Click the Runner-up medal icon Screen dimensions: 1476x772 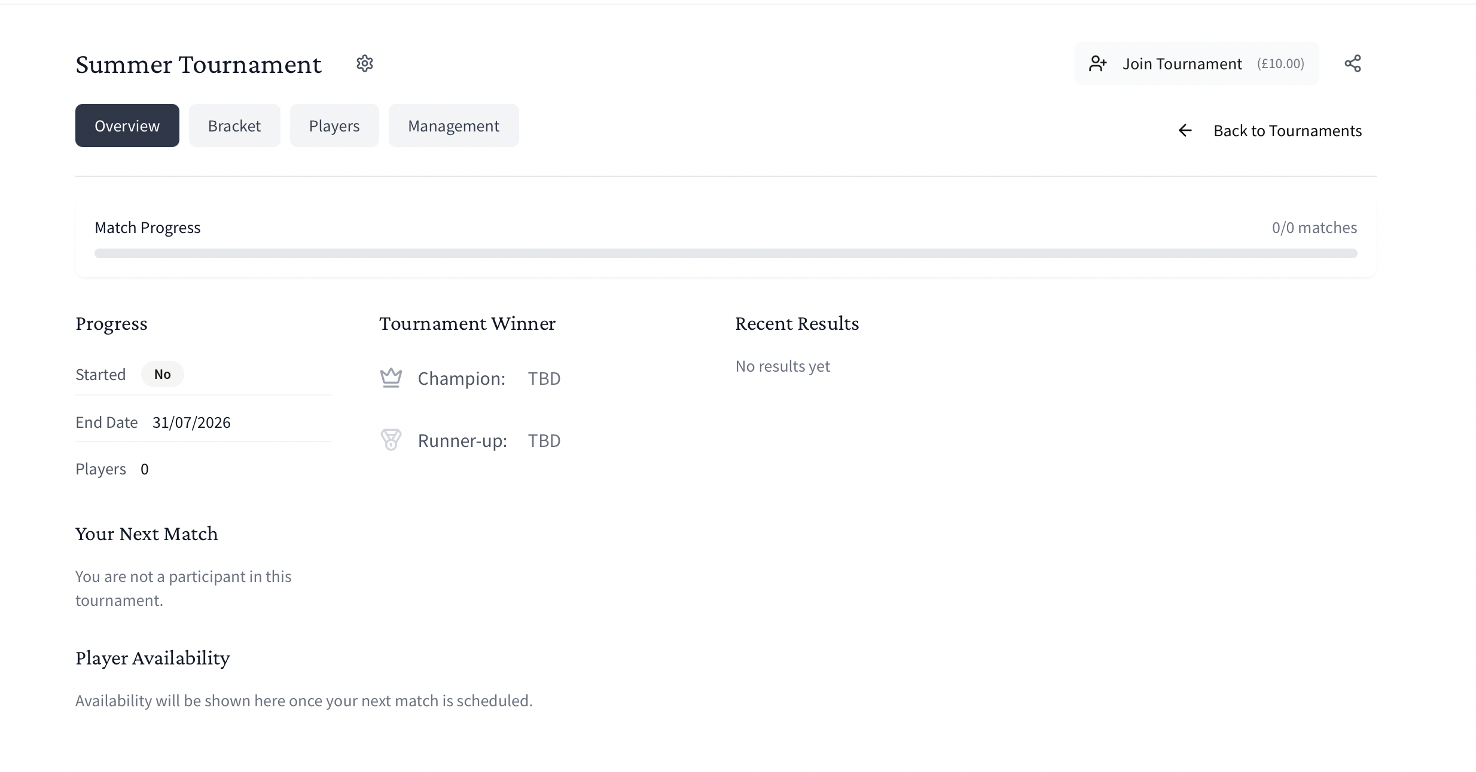pos(391,440)
